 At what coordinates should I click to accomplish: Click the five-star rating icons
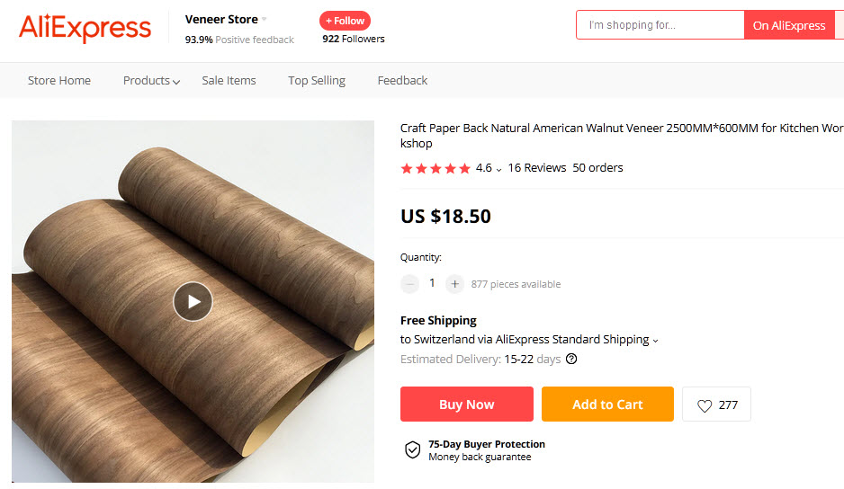tap(435, 168)
